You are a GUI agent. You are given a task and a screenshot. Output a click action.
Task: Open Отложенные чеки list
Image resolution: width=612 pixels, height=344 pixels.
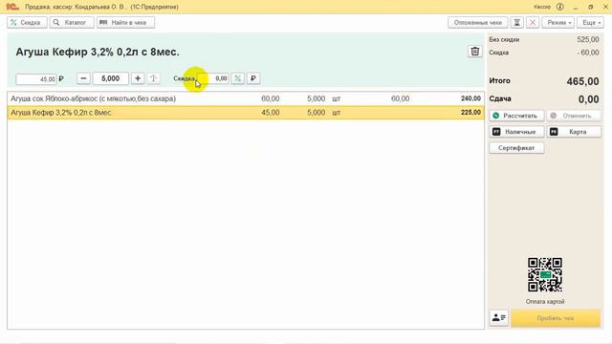[x=478, y=23]
